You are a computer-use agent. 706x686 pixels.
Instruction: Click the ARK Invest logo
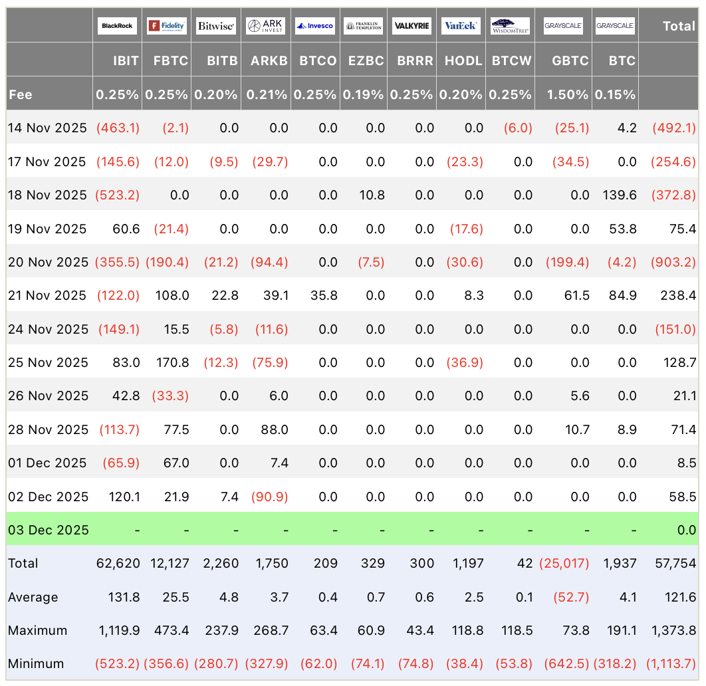coord(266,26)
